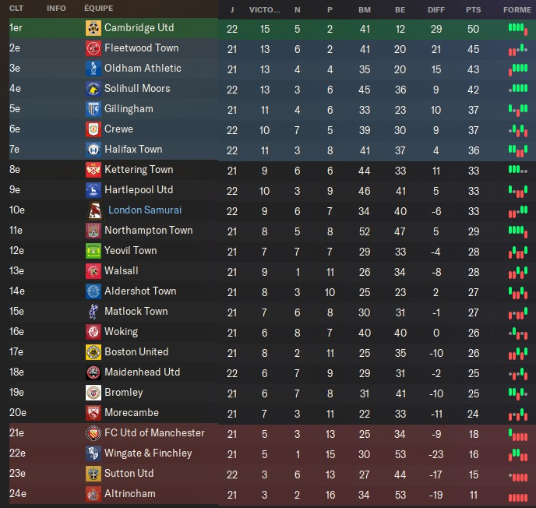Click Cambridge Utd's form indicator bars
Screen dimensions: 536x508
coord(517,28)
